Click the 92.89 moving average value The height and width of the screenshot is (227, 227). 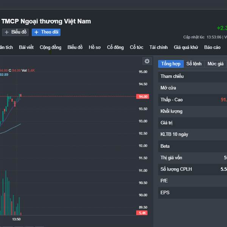[4, 75]
